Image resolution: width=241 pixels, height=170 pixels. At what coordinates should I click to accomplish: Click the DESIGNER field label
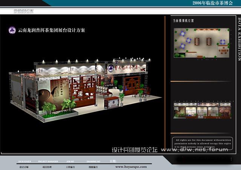pyautogui.click(x=25, y=161)
